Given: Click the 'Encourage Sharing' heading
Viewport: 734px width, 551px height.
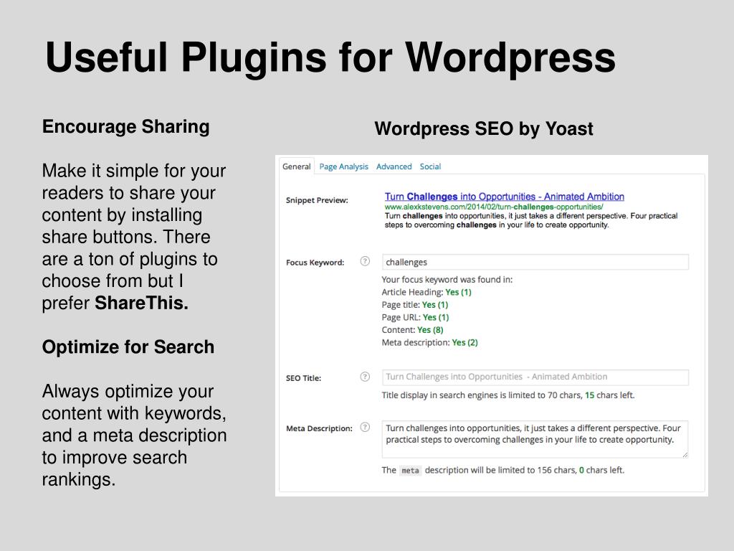Looking at the screenshot, I should click(126, 127).
